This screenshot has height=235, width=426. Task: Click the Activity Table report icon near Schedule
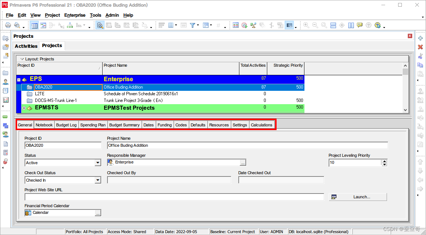(x=236, y=26)
